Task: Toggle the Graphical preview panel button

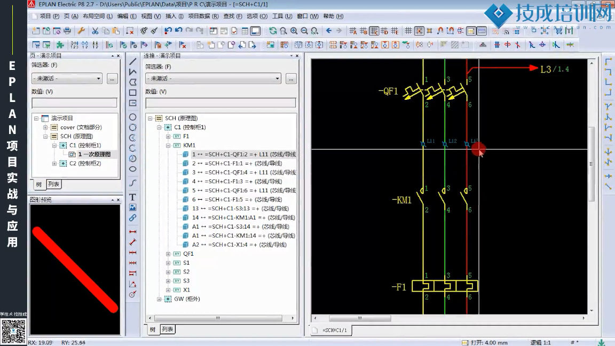Action: [x=255, y=30]
